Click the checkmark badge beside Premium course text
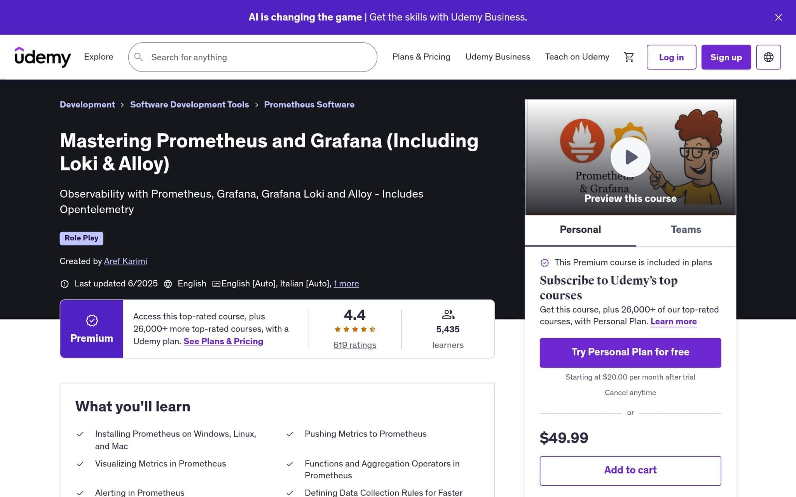 click(545, 262)
